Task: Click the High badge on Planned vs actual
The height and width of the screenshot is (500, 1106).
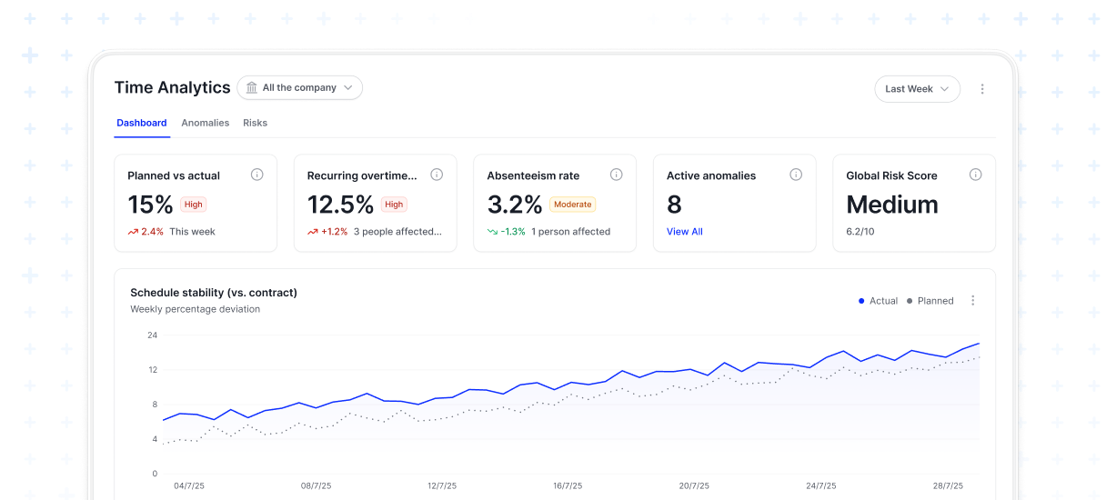Action: pos(194,205)
